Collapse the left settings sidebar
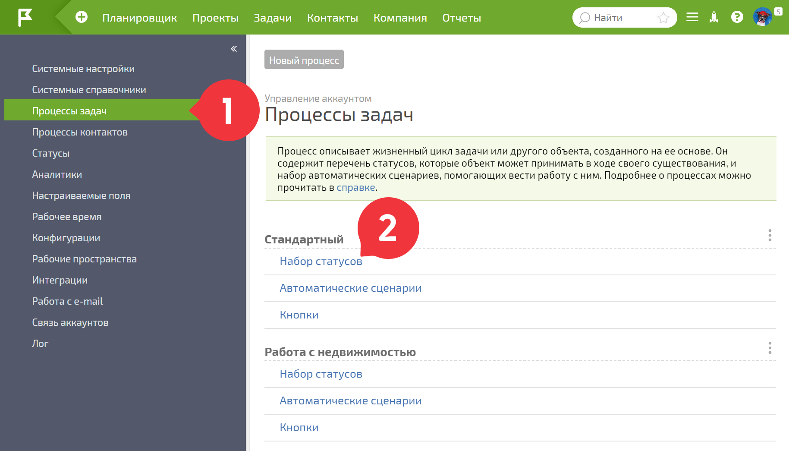This screenshot has height=451, width=789. 234,49
